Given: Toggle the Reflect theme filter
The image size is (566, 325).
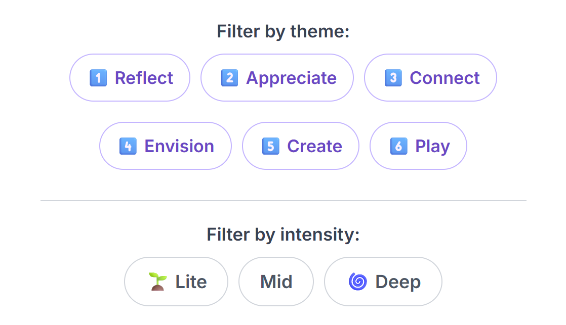Looking at the screenshot, I should [x=130, y=78].
